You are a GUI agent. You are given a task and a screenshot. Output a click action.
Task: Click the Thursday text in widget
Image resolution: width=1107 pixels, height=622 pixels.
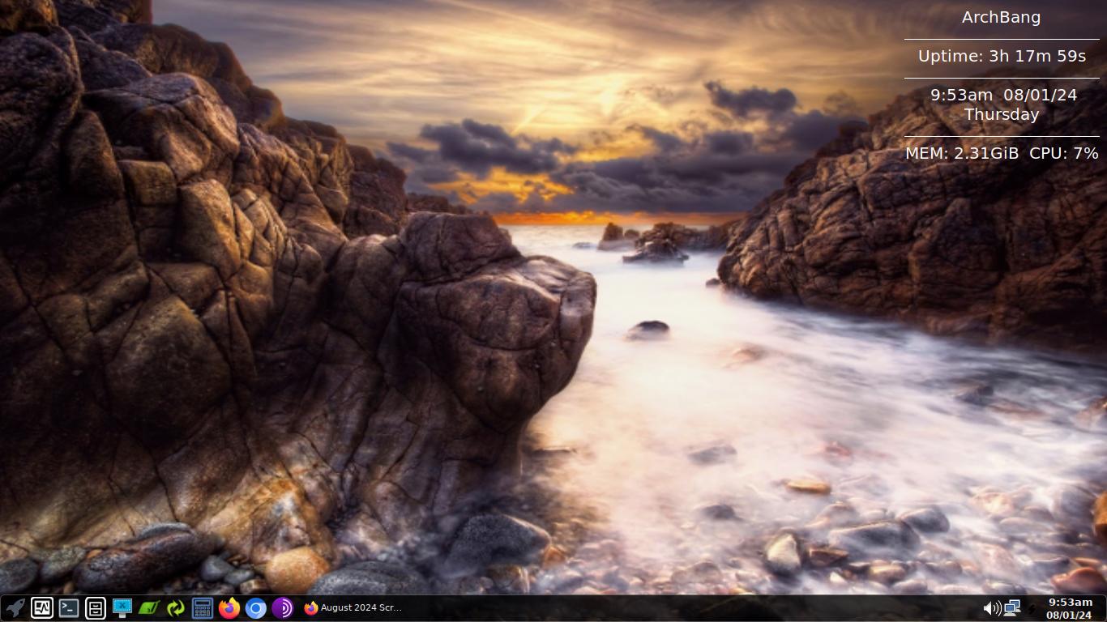[1002, 114]
